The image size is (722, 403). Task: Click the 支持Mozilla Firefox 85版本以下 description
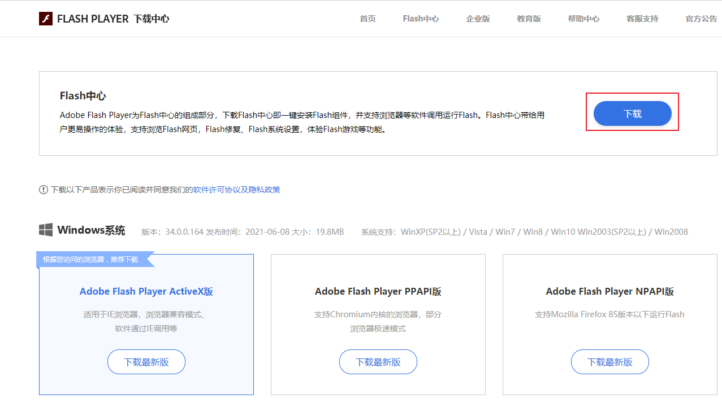(x=610, y=314)
